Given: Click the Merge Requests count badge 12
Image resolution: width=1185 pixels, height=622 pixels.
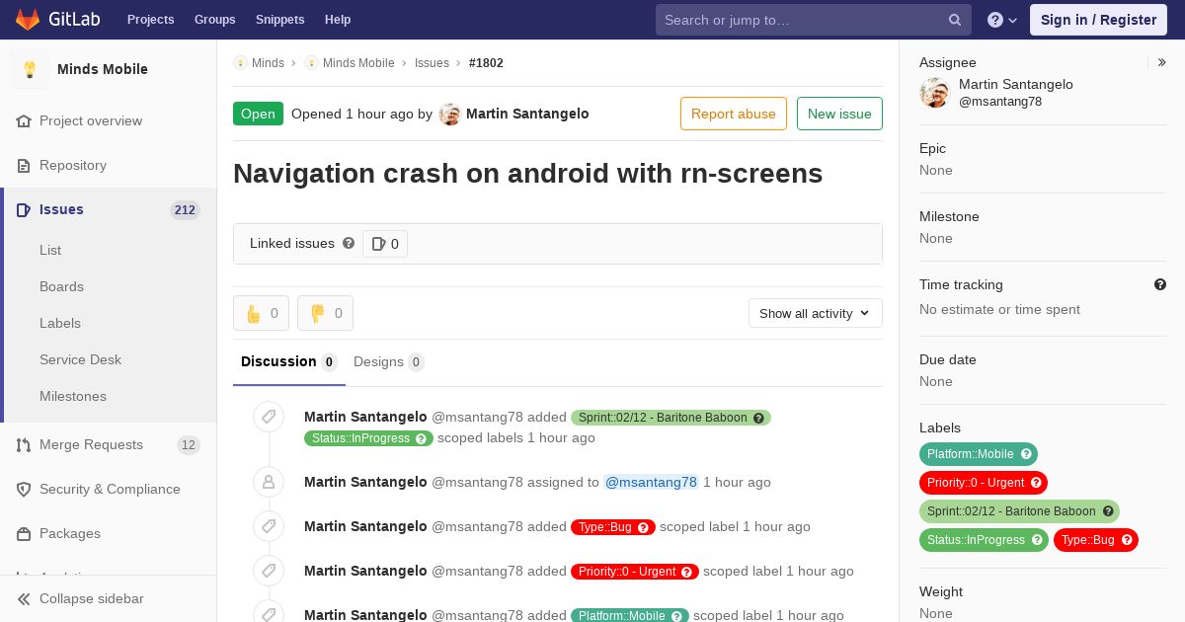Looking at the screenshot, I should click(x=189, y=444).
